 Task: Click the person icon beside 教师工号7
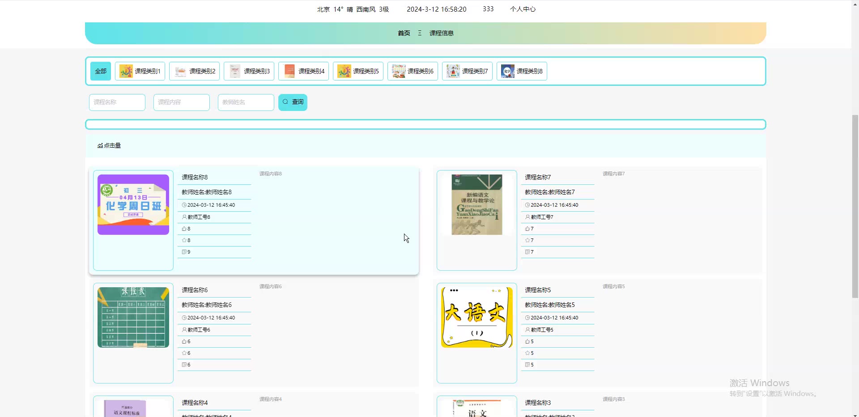(527, 217)
